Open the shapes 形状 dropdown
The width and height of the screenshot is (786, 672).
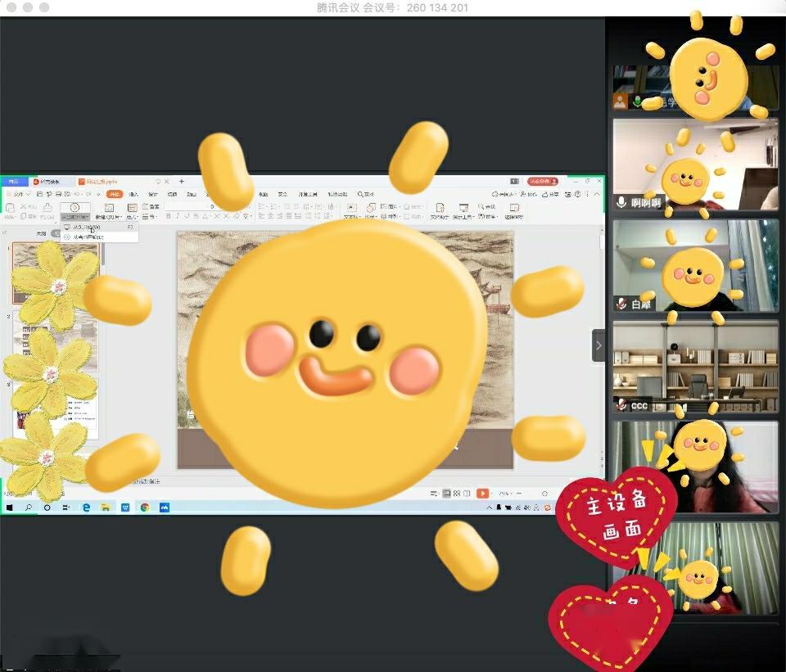[370, 211]
